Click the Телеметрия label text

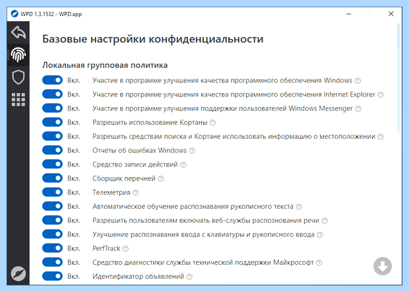(111, 192)
